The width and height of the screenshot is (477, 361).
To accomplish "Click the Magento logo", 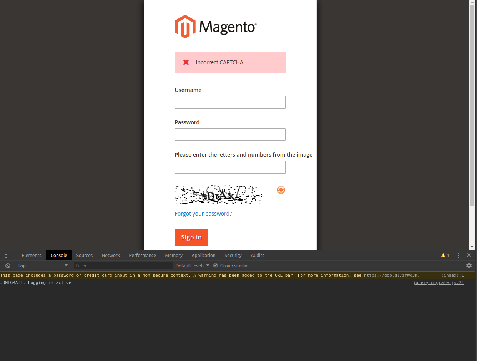I will point(215,26).
